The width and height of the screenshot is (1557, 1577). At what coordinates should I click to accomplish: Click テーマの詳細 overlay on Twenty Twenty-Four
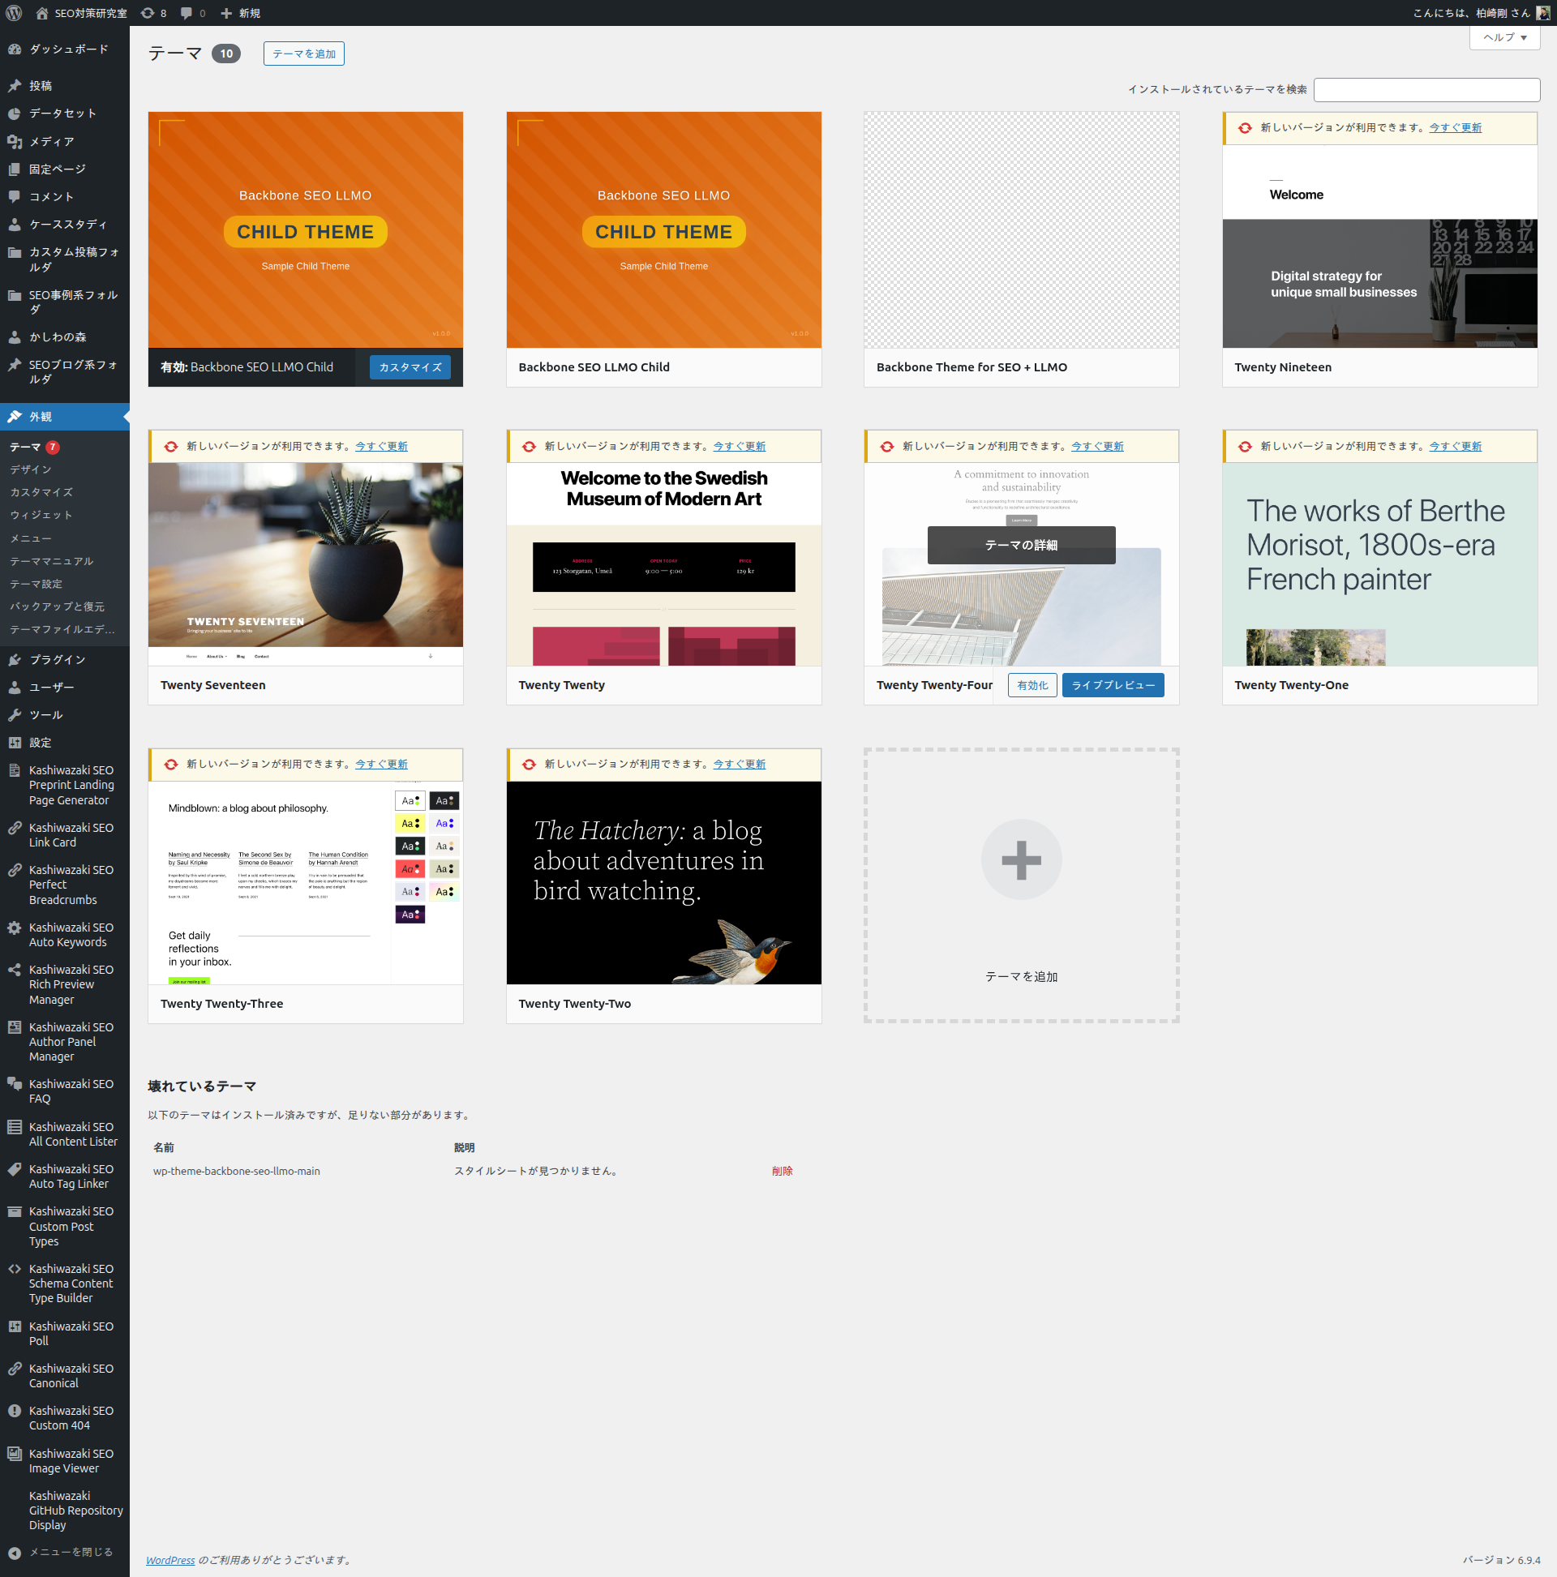[1022, 545]
